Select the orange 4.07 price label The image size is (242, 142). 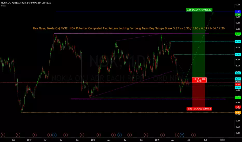[238, 113]
